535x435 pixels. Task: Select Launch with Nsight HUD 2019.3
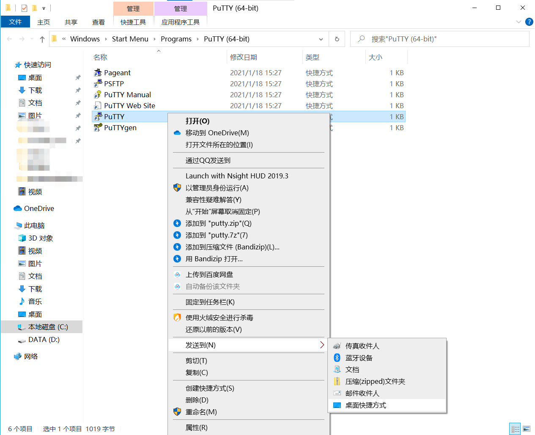tap(237, 176)
